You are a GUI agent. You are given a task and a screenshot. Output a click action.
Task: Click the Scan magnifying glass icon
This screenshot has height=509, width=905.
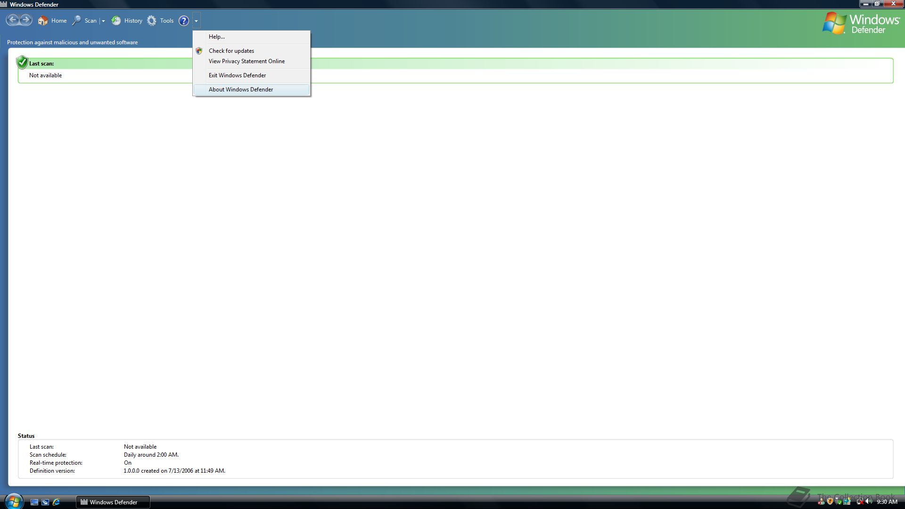click(x=76, y=21)
